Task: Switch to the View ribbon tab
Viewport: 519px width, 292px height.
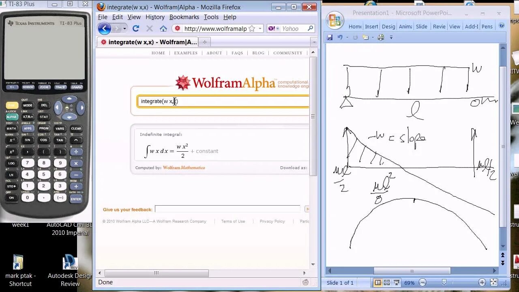Action: click(455, 26)
